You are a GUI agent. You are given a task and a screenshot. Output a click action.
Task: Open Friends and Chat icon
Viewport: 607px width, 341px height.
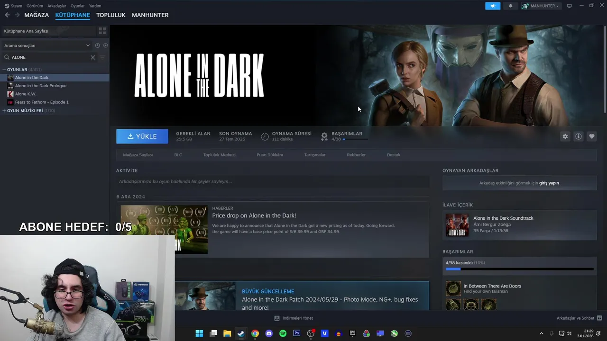click(599, 318)
